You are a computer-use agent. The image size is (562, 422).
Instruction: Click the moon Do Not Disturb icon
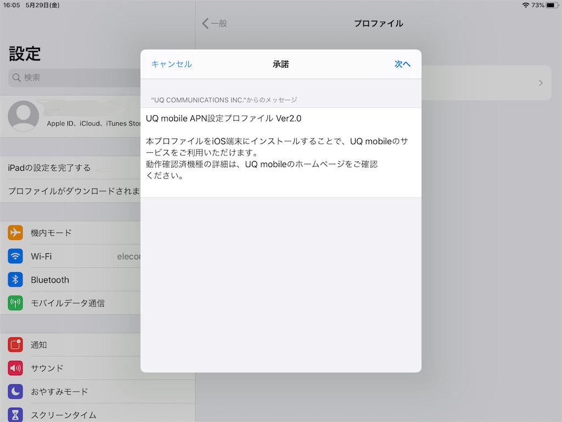point(15,391)
